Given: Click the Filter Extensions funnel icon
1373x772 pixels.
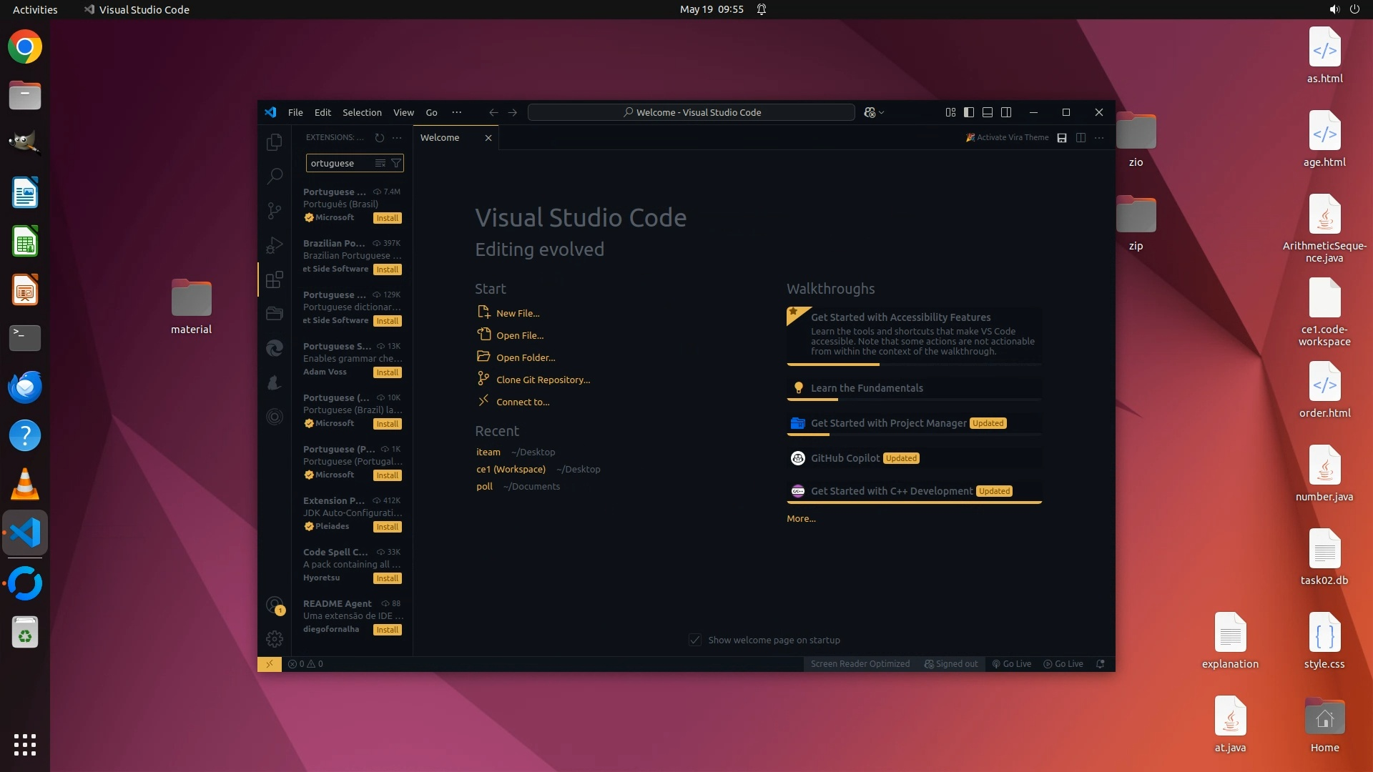Looking at the screenshot, I should pyautogui.click(x=396, y=163).
